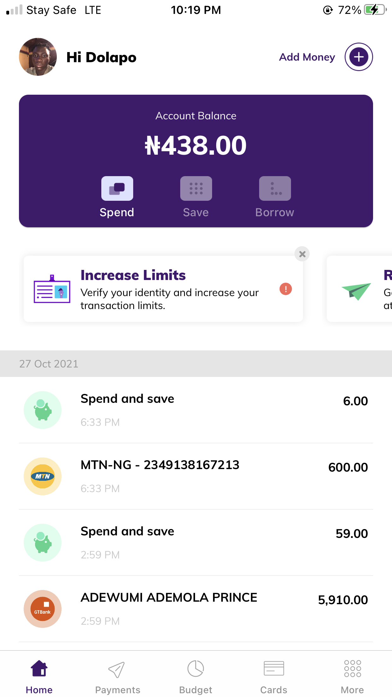Open the Dolapo profile picture
392x697 pixels.
[x=38, y=57]
